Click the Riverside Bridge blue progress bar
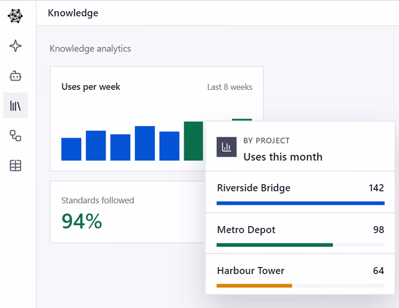The height and width of the screenshot is (308, 399). click(301, 203)
